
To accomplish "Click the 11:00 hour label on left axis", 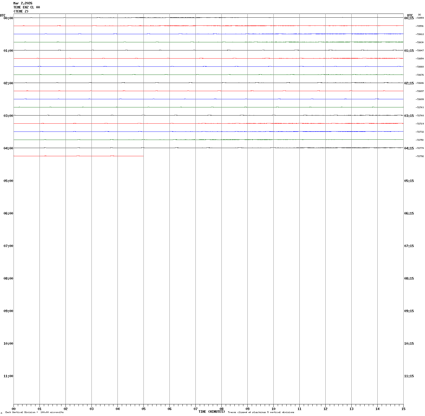I will 8,376.
